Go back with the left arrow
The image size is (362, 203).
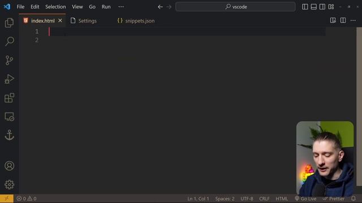[160, 7]
